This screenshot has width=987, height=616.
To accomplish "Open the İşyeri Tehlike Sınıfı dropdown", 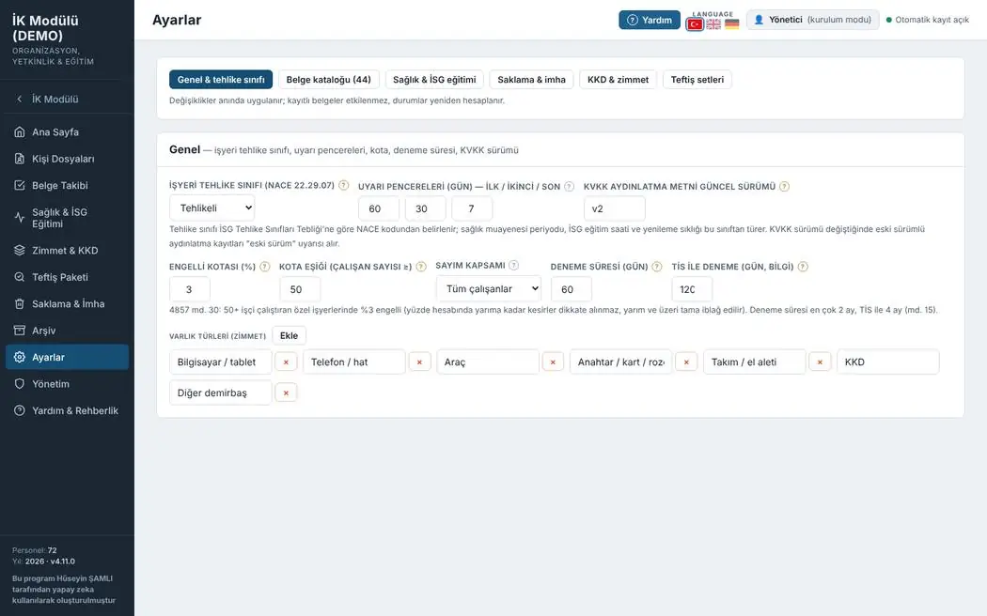I will click(212, 208).
